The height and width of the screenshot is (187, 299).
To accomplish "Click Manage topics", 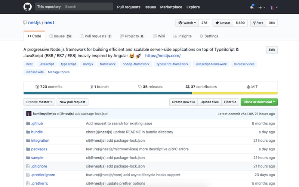I will [59, 72].
